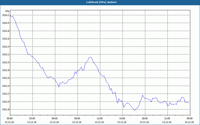Click the '1013,0' pressure value label
This screenshot has width=200, height=125.
6,62
